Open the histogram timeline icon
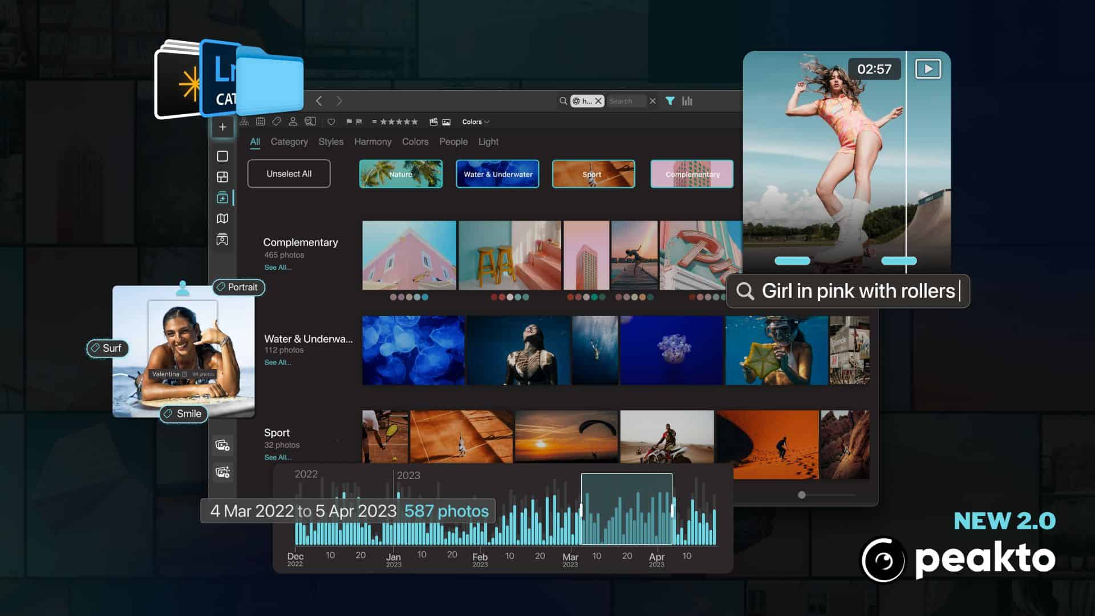The image size is (1095, 616). [x=687, y=101]
